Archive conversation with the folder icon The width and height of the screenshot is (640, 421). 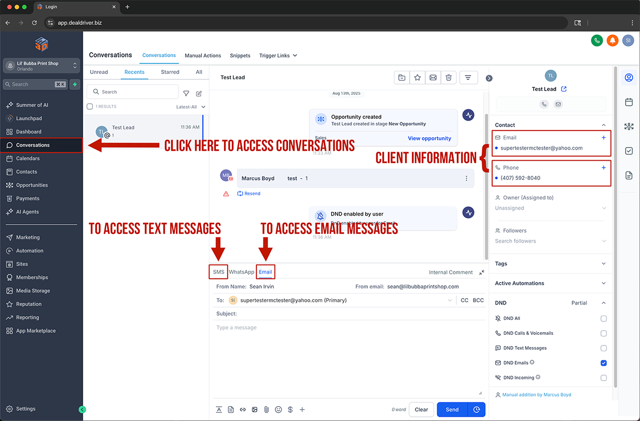[x=402, y=78]
